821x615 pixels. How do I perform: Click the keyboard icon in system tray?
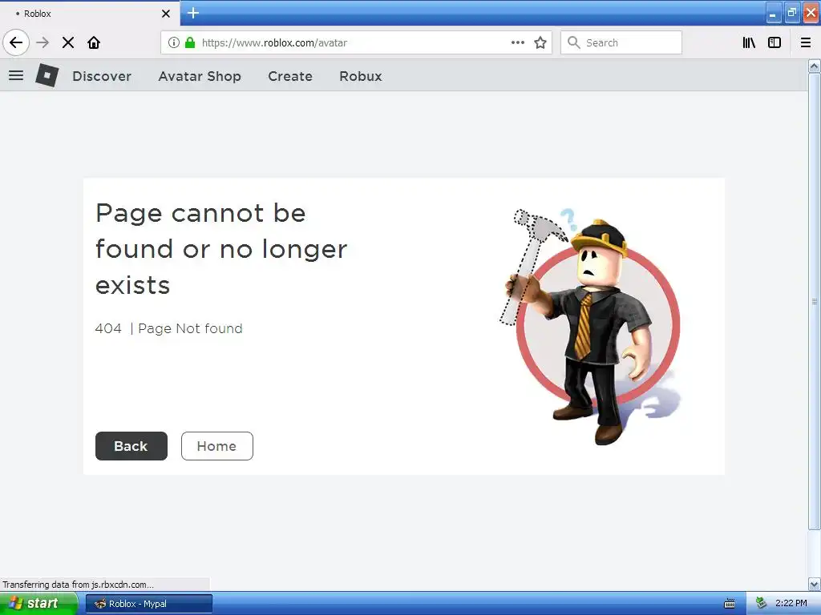click(x=730, y=604)
